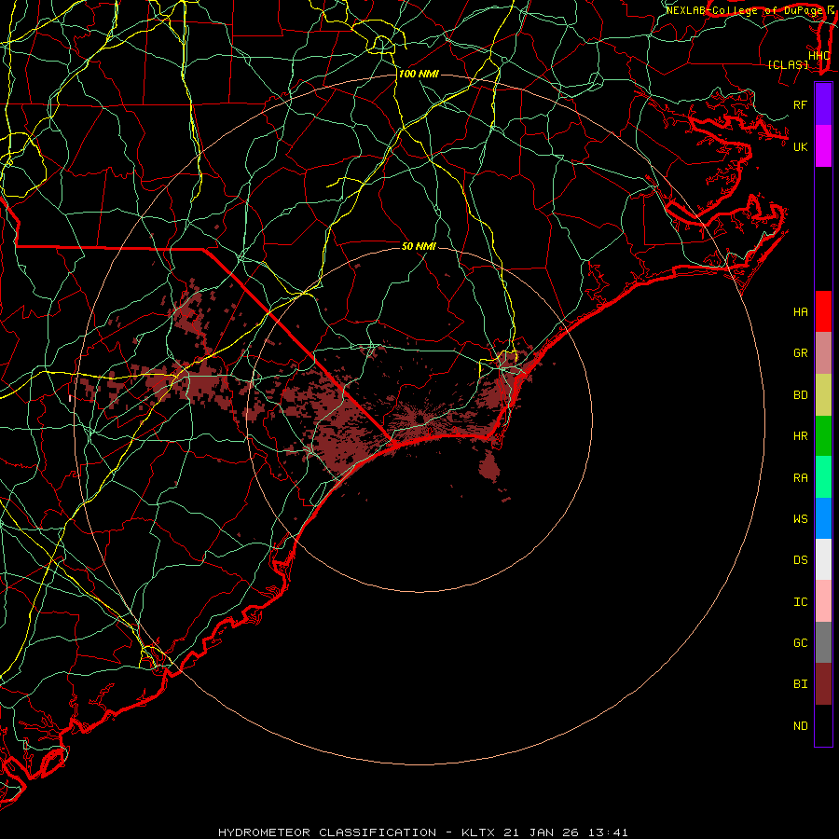
Task: Click the NEXLAB-College of DuPage credit text
Action: pos(744,10)
